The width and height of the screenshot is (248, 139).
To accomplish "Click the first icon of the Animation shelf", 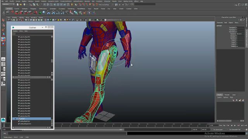I will coord(8,13).
